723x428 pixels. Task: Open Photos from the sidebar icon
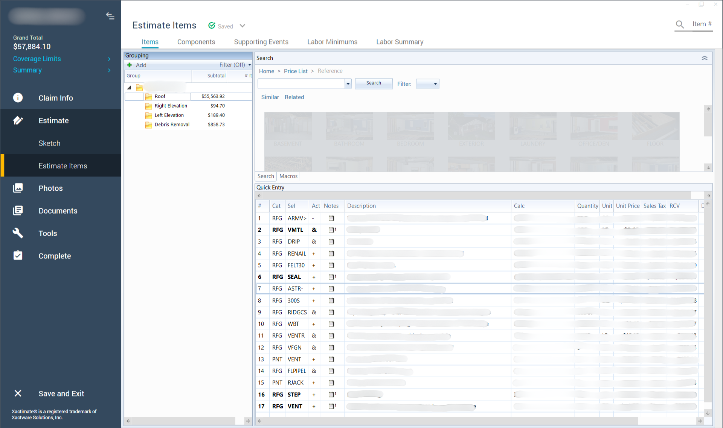[18, 188]
